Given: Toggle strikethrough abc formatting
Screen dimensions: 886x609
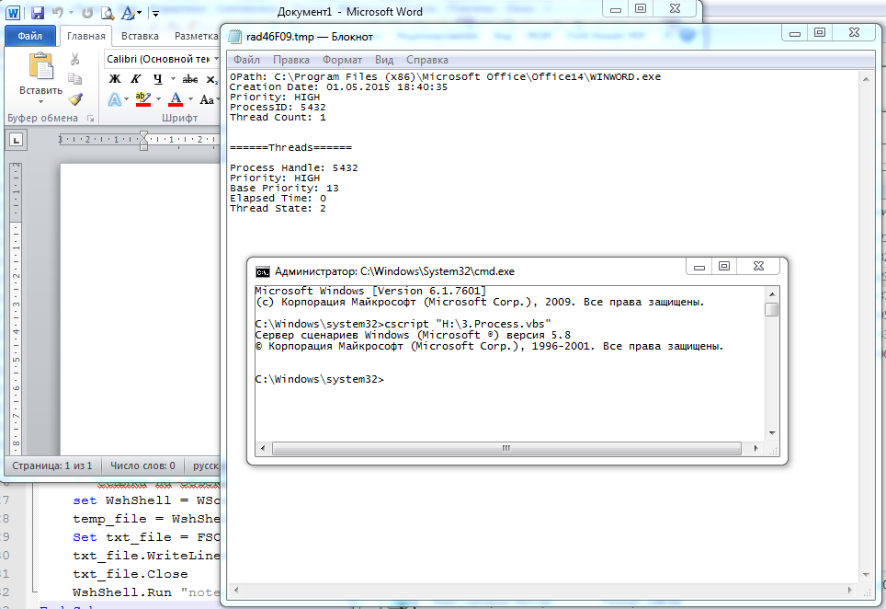Looking at the screenshot, I should point(190,79).
